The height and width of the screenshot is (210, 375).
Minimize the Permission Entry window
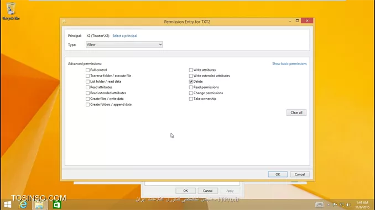[x=290, y=21]
